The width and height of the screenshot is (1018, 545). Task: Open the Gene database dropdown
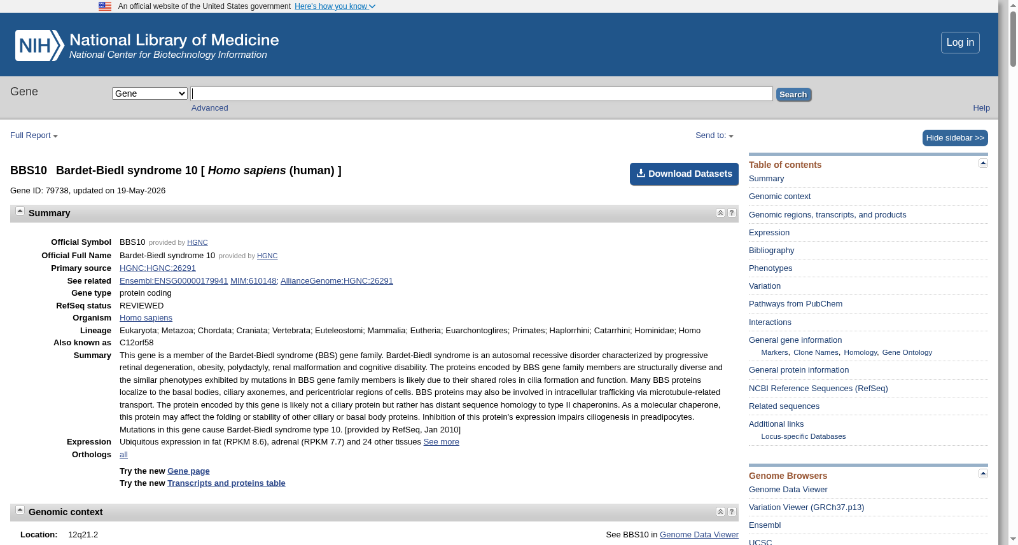click(150, 93)
